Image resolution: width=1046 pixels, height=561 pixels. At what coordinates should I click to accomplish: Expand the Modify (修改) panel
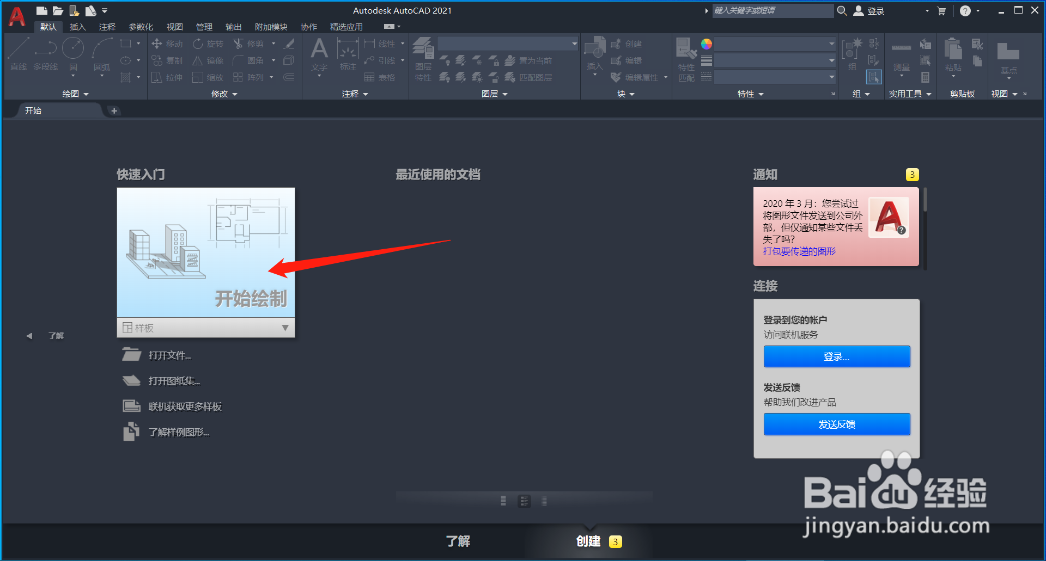[x=224, y=94]
